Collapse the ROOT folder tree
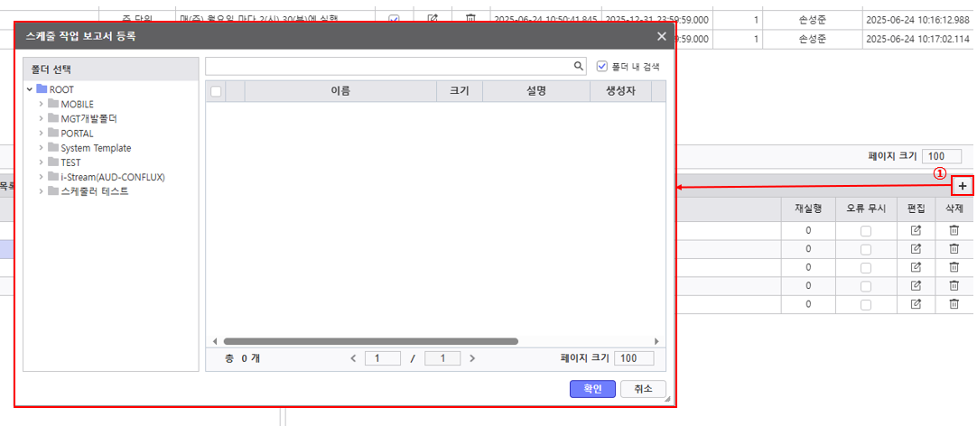The width and height of the screenshot is (977, 426). 30,90
